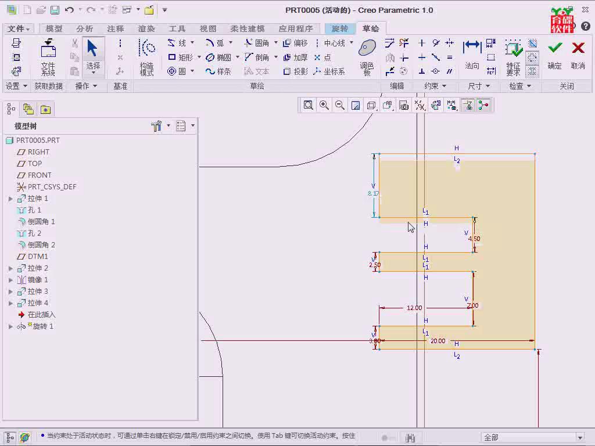595x446 pixels.
Task: Expand the 尺寸 group dropdown
Action: [479, 86]
